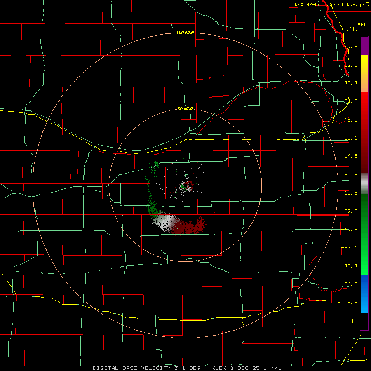This screenshot has width=371, height=371.
Task: Select the blue segment of the color bar
Action: point(364,294)
